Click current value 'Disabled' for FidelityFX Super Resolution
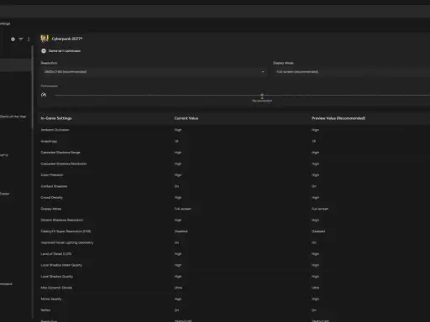Screen dimensions: 430x322 [x=181, y=231]
